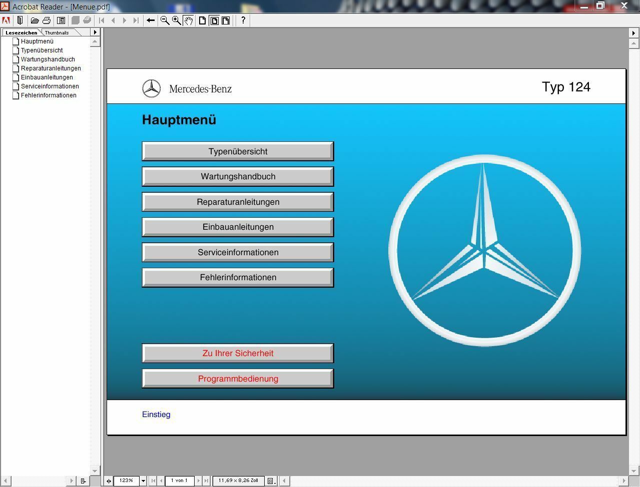Select the Serviceinformationen bookmark
This screenshot has height=487, width=640.
pos(50,86)
